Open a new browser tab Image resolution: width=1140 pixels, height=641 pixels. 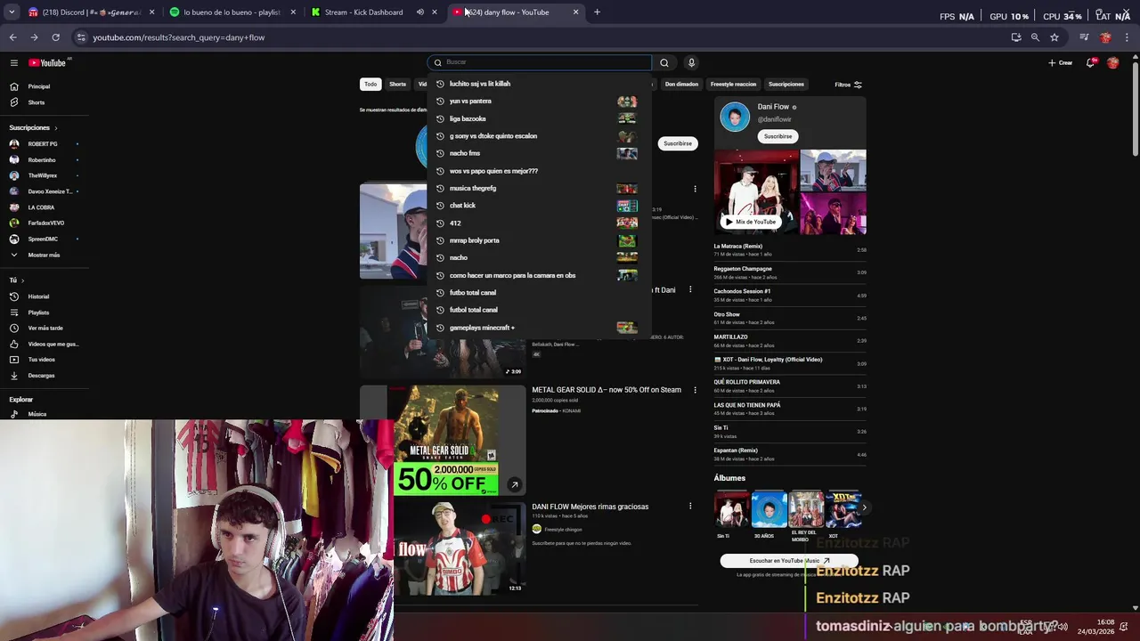tap(597, 12)
